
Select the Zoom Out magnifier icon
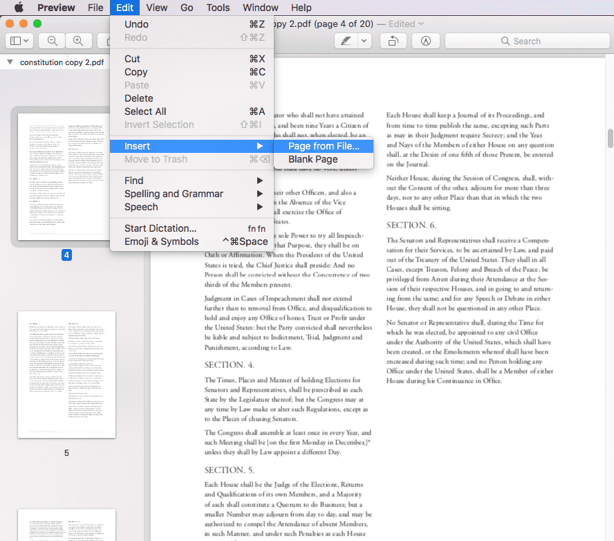tap(53, 40)
